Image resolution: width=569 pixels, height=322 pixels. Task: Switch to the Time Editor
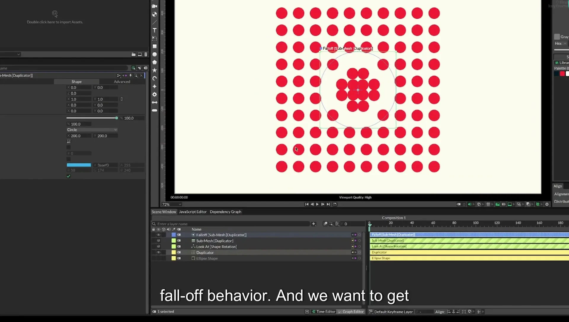tap(324, 312)
